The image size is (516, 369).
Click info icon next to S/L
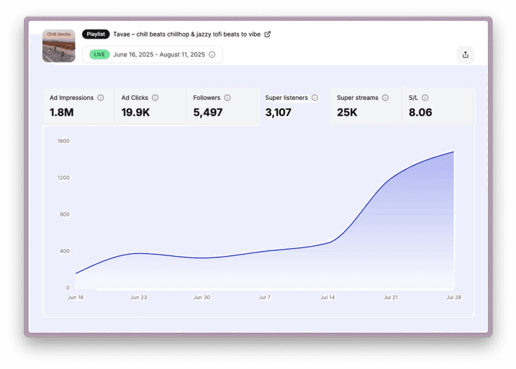(425, 98)
